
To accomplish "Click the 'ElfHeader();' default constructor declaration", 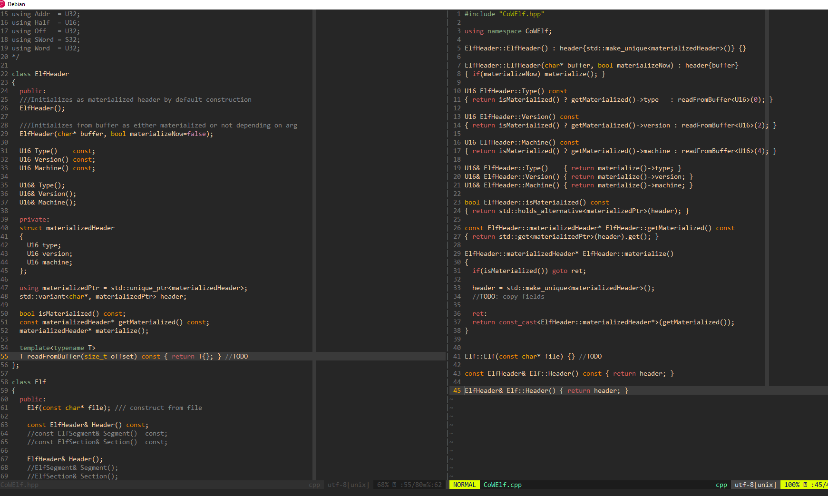I will click(x=42, y=108).
